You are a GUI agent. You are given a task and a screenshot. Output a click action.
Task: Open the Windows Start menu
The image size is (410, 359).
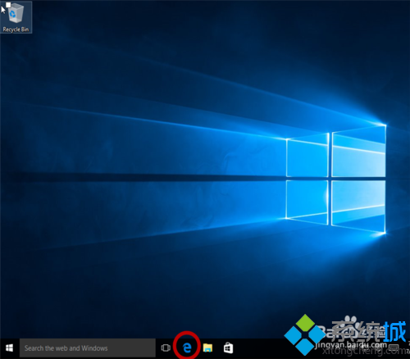coord(9,348)
